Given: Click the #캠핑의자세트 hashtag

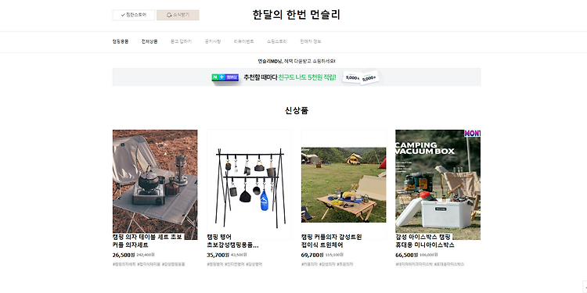Looking at the screenshot, I should [x=124, y=264].
